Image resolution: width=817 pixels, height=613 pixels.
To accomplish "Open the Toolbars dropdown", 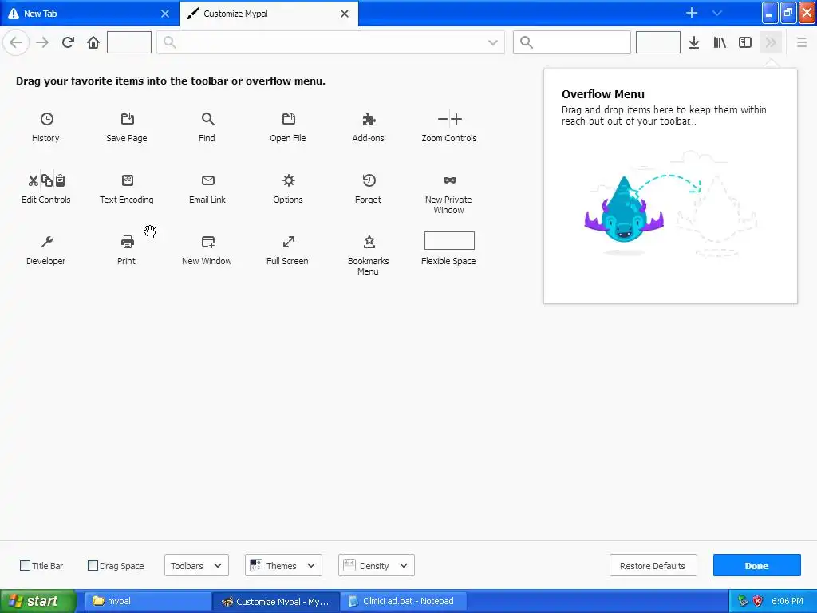I will (x=196, y=566).
